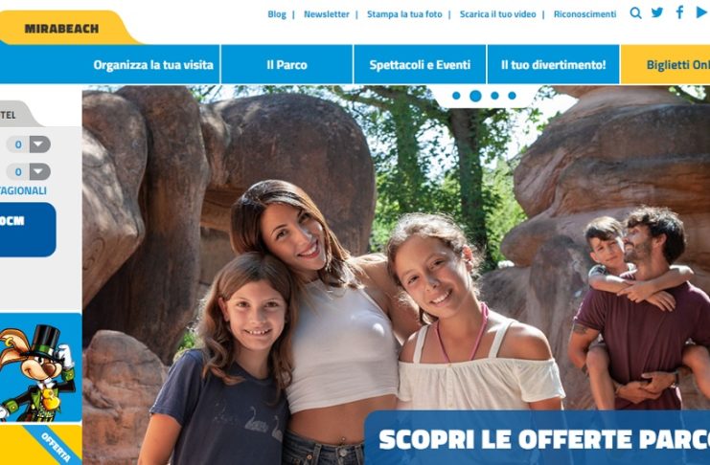The width and height of the screenshot is (710, 465).
Task: Expand the first guest count dropdown arrow
Action: [40, 144]
